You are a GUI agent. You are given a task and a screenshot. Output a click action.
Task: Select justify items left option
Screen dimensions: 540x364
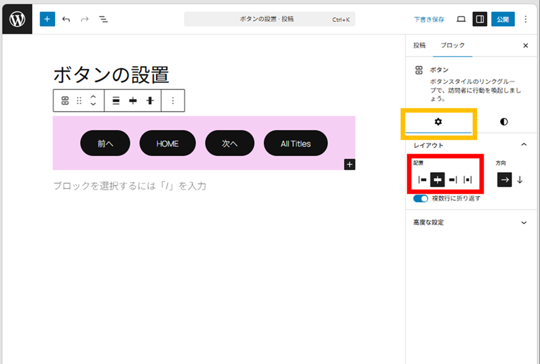(422, 180)
